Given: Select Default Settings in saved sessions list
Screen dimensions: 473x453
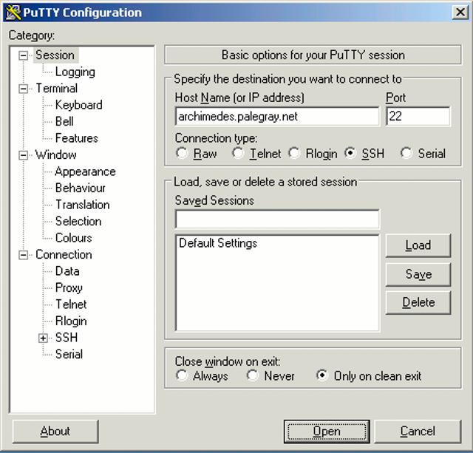Looking at the screenshot, I should click(x=218, y=243).
